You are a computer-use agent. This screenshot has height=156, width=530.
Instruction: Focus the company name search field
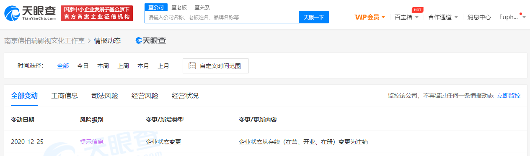[x=222, y=17]
